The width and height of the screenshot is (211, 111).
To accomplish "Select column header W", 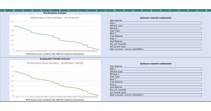I will (x=206, y=10).
